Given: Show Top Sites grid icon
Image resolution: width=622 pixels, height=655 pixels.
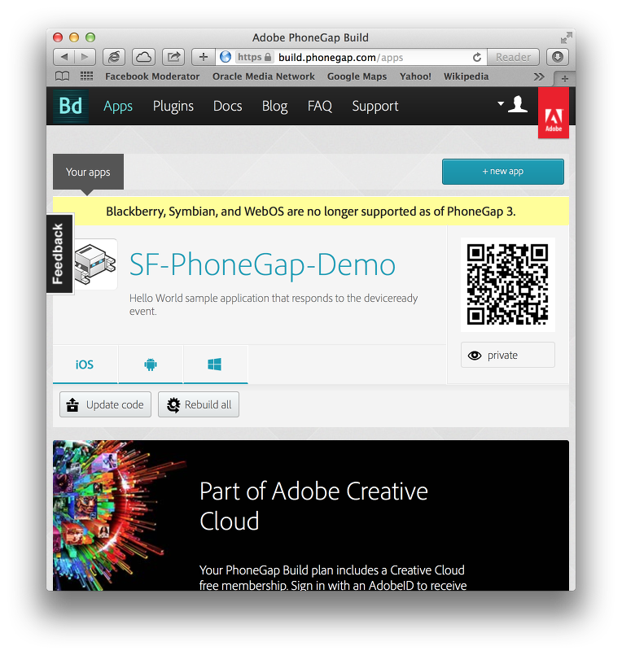Looking at the screenshot, I should [x=86, y=76].
